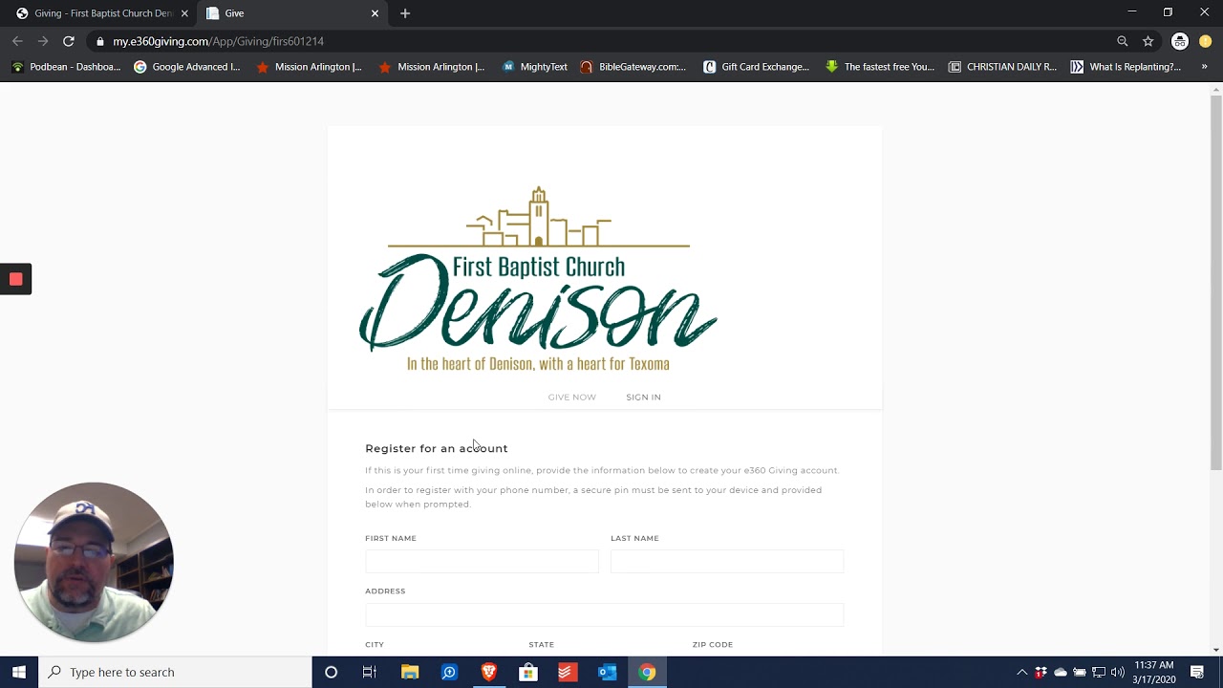The height and width of the screenshot is (688, 1223).
Task: Open a new browser tab
Action: pos(405,13)
